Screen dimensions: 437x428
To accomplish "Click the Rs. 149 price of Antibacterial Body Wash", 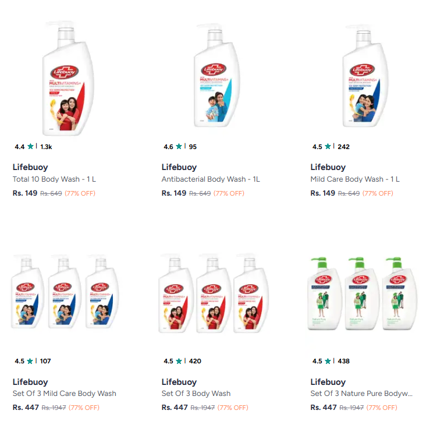I will pos(174,193).
